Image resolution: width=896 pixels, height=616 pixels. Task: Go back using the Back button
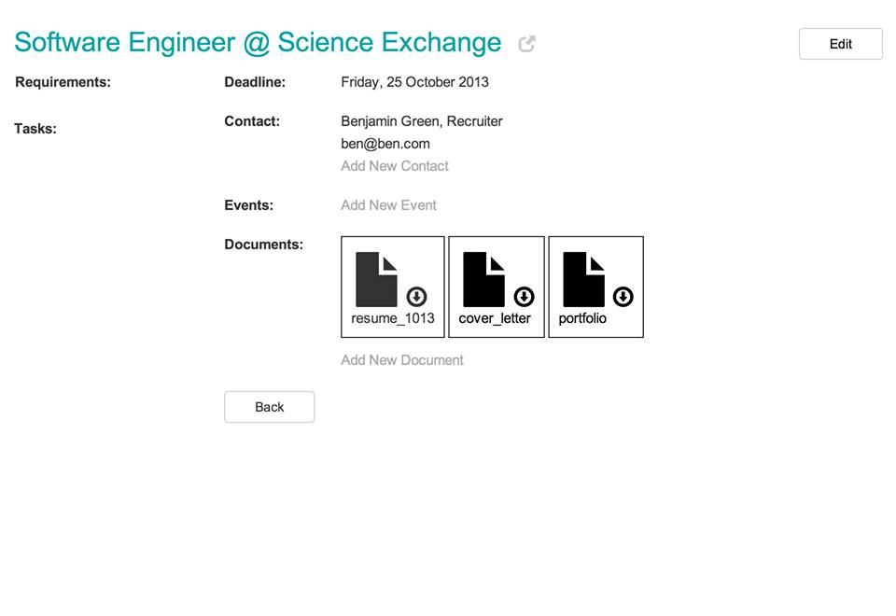point(269,407)
